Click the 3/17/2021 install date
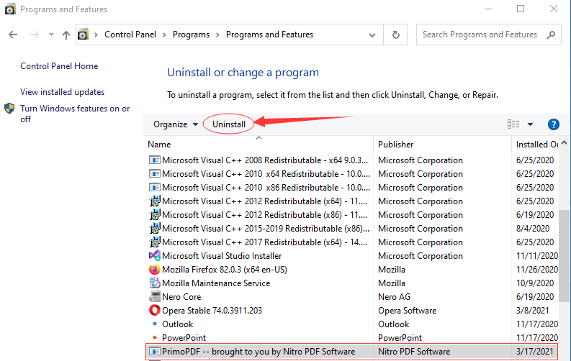Screen dimensions: 571x361 [x=534, y=352]
